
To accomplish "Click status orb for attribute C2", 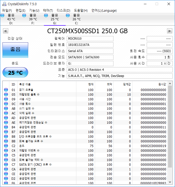I will (x=6, y=146).
